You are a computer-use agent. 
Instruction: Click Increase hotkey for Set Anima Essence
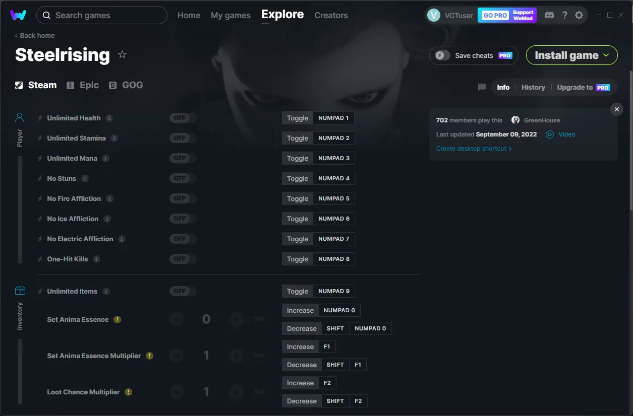tap(300, 310)
